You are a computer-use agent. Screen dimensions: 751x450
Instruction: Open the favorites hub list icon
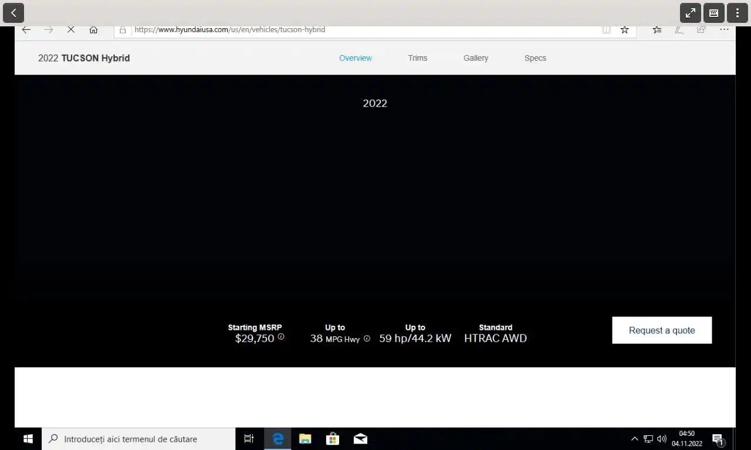click(x=657, y=29)
